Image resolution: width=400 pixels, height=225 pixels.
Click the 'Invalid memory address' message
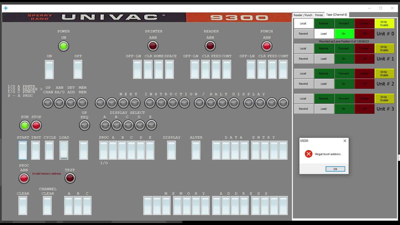[47, 174]
